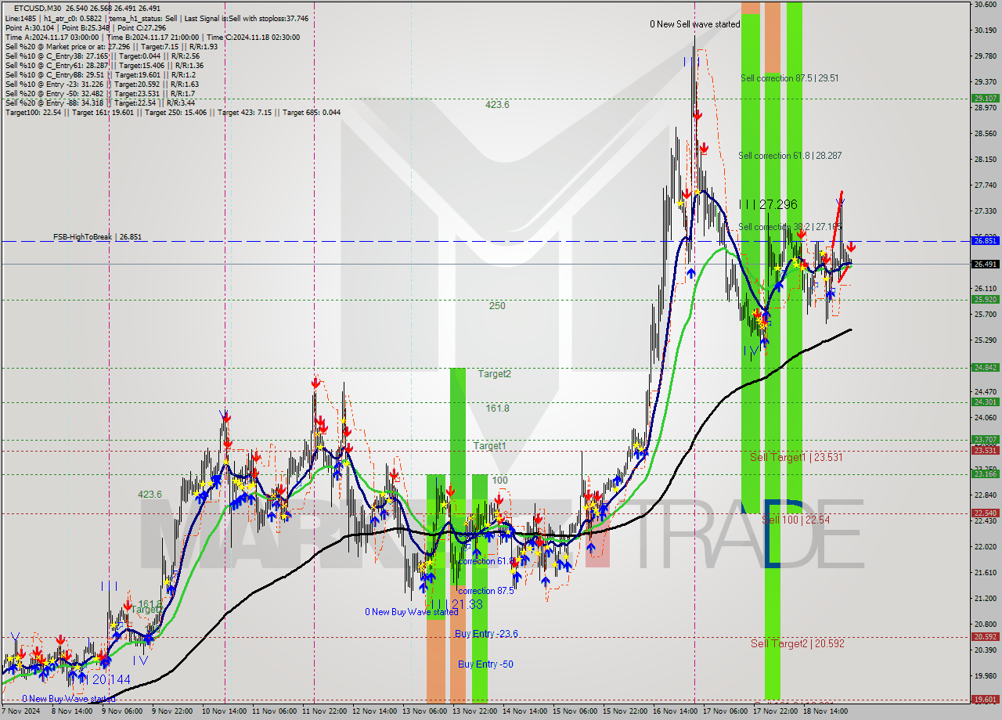
Task: Select 'Sell correction 87.5 | 29.51' label
Action: coord(790,78)
